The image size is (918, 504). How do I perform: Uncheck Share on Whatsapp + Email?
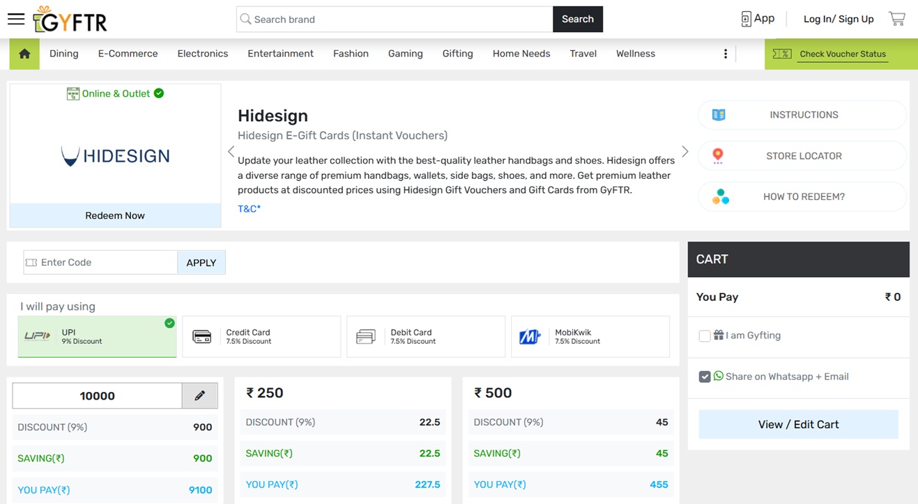[x=705, y=377]
